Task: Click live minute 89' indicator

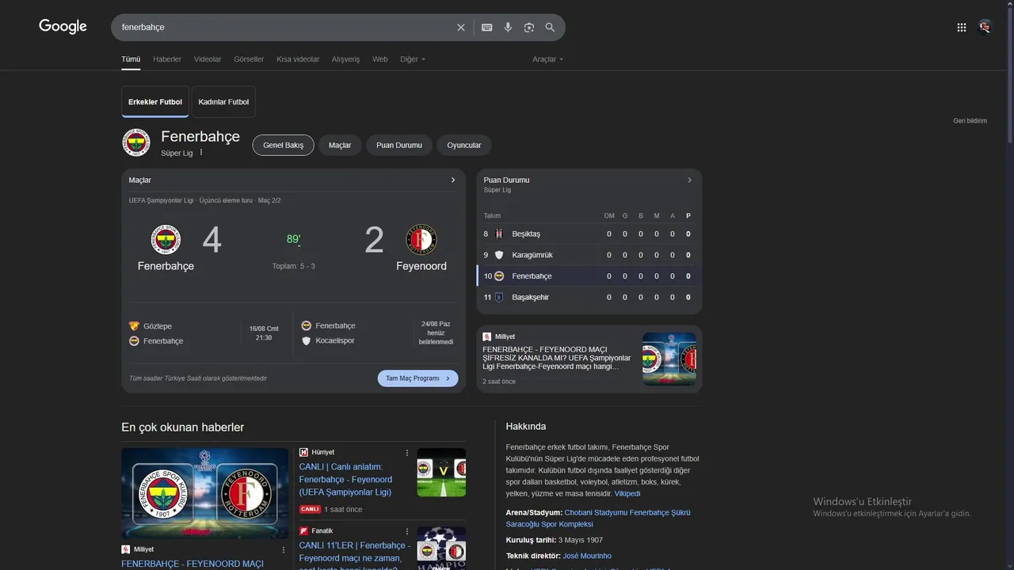Action: click(x=293, y=239)
